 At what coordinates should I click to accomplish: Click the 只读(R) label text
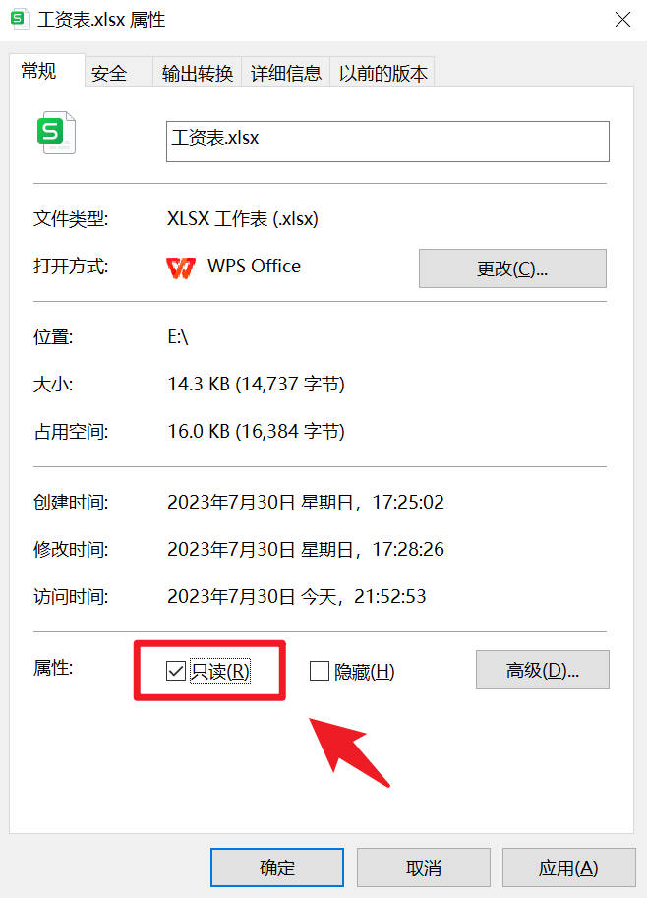coord(220,671)
